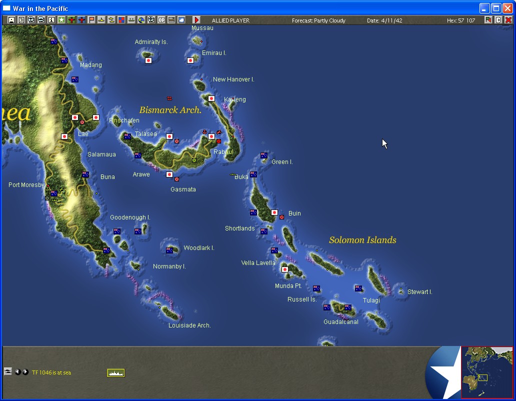
Task: Click the red end-turn play arrow
Action: (x=196, y=20)
